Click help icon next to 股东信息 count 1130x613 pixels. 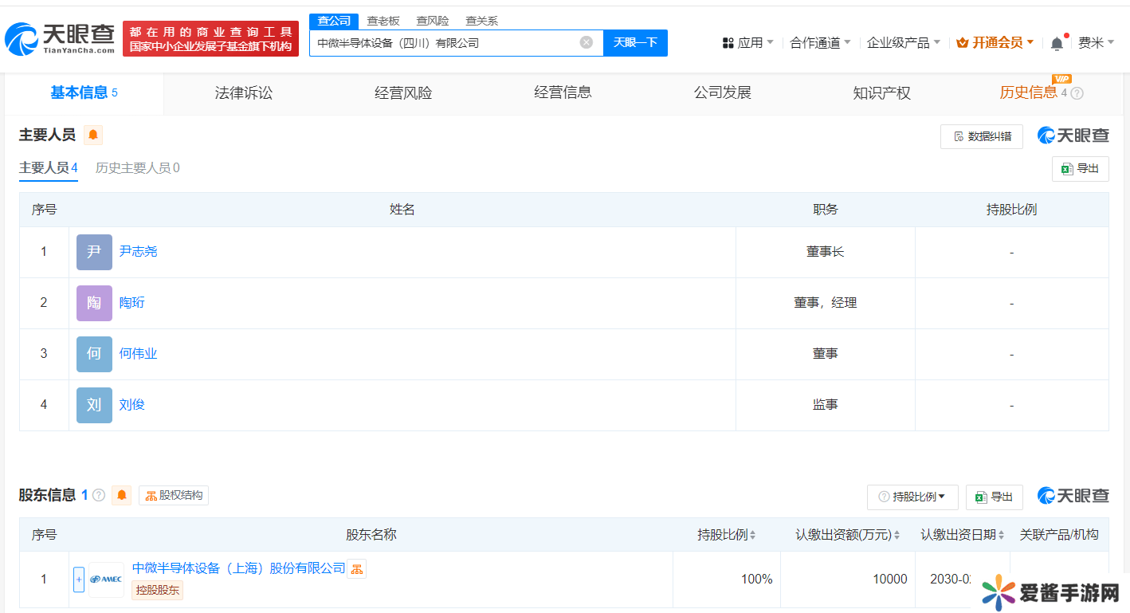pos(99,496)
